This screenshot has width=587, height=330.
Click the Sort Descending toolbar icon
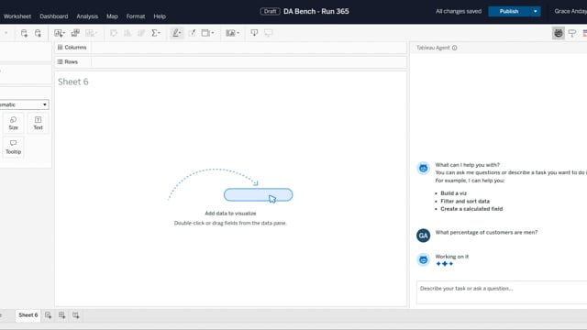pos(141,33)
